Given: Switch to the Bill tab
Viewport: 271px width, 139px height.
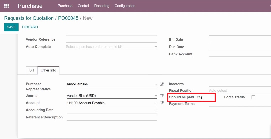Looking at the screenshot, I should [32, 70].
